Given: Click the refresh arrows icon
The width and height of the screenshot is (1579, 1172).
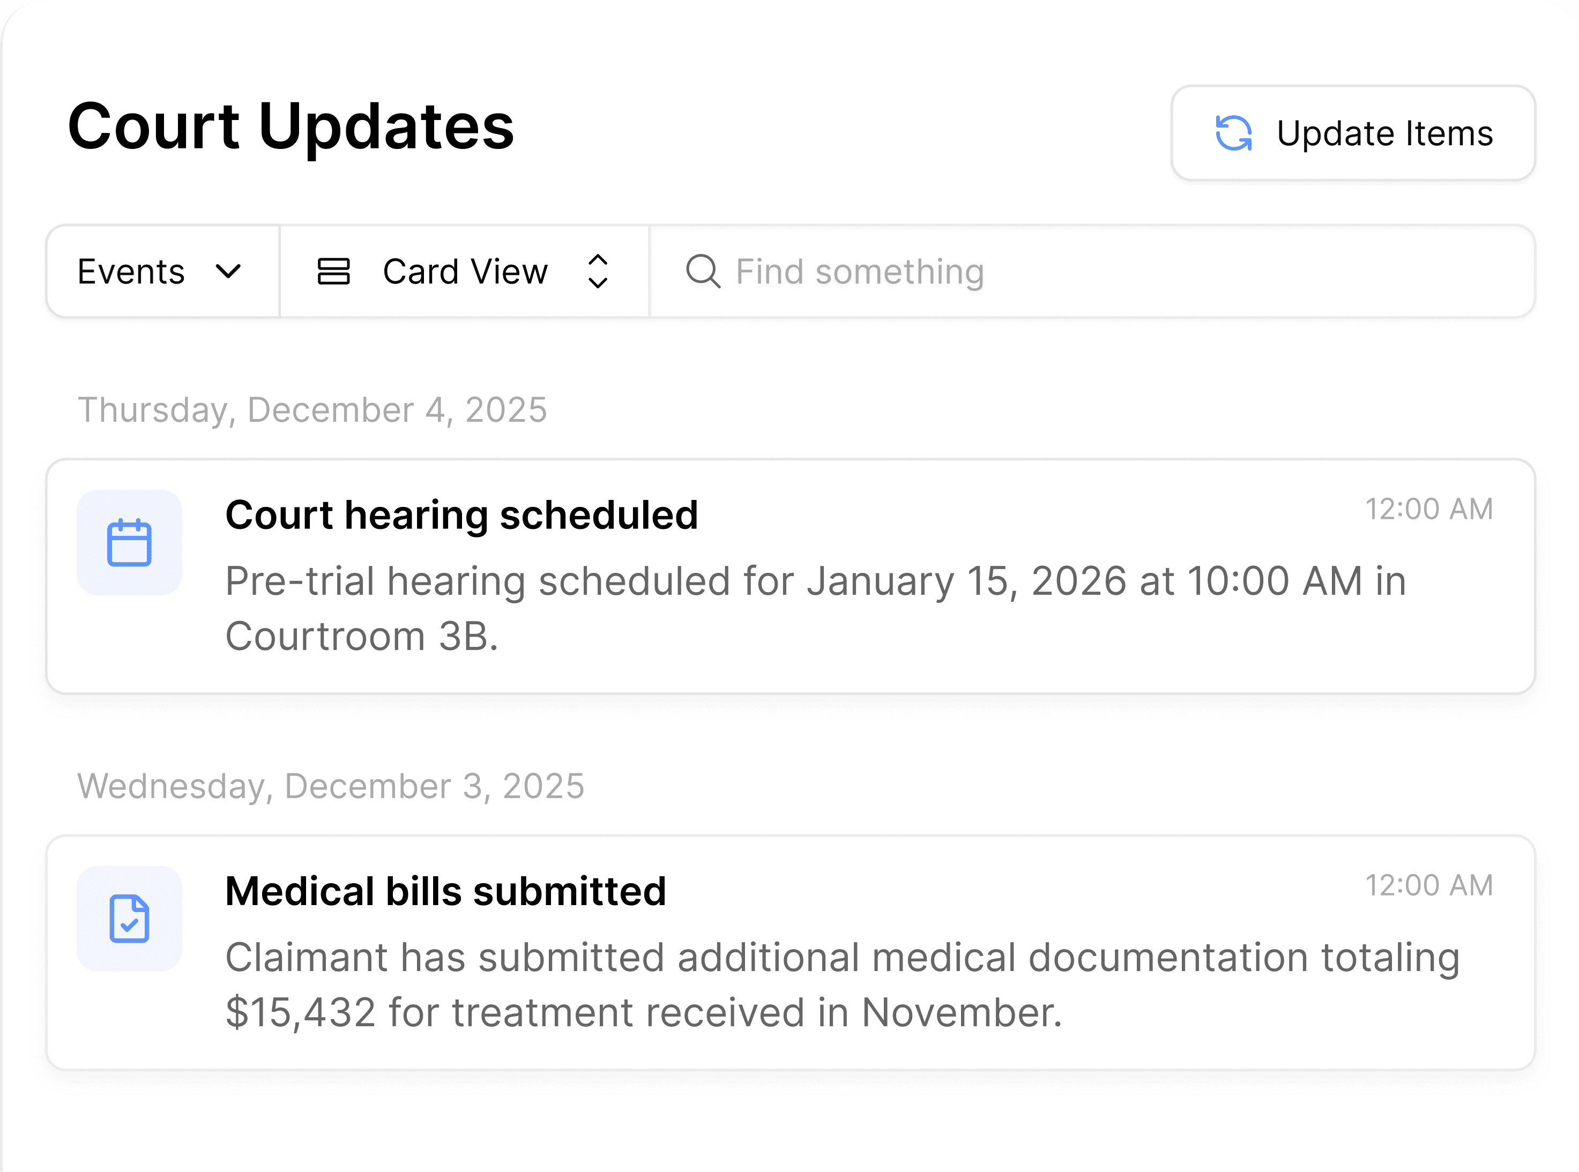Looking at the screenshot, I should (1233, 133).
